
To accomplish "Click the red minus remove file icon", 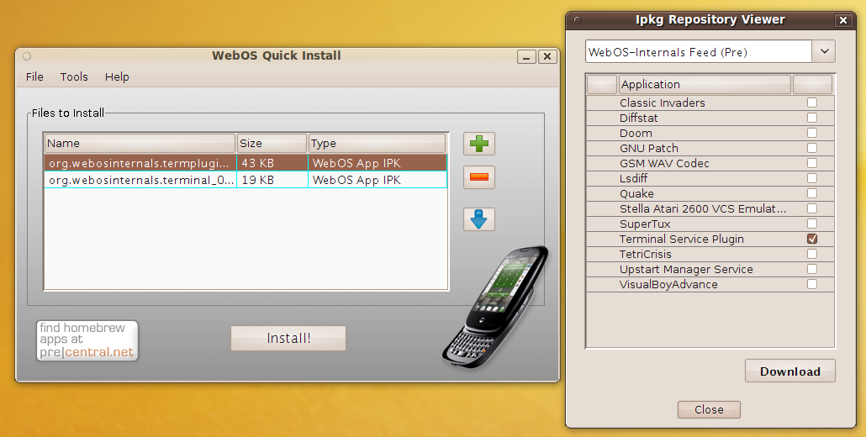I will (479, 177).
